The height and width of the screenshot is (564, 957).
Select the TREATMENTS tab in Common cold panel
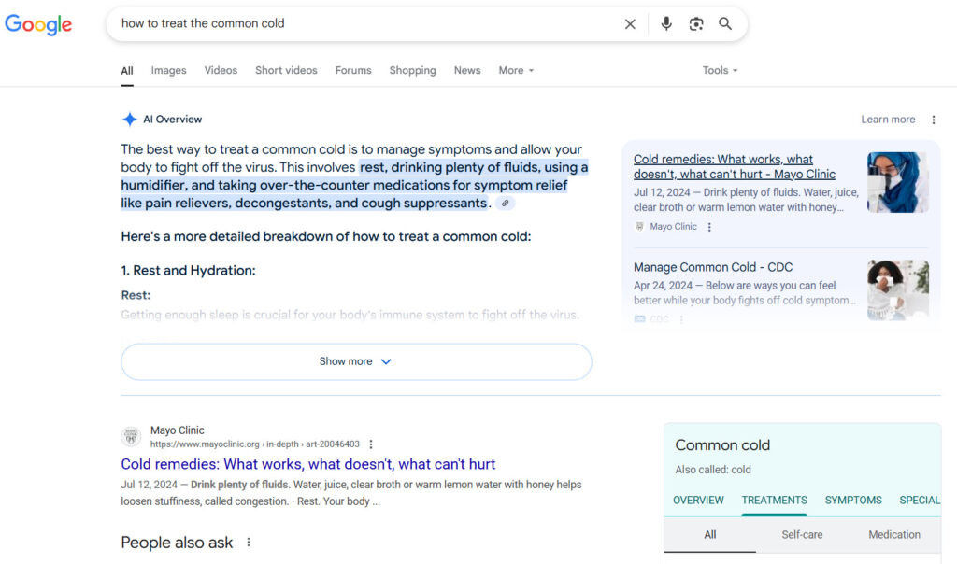click(774, 501)
